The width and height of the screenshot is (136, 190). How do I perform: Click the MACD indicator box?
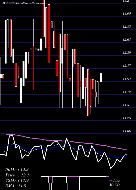pyautogui.click(x=75, y=176)
